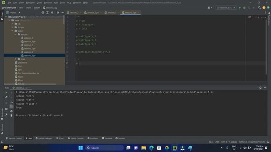This screenshot has width=271, height=152.
Task: Open Run panel settings gear
Action: click(260, 88)
